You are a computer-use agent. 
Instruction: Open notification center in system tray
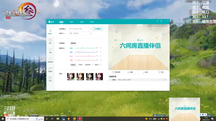coord(212,119)
